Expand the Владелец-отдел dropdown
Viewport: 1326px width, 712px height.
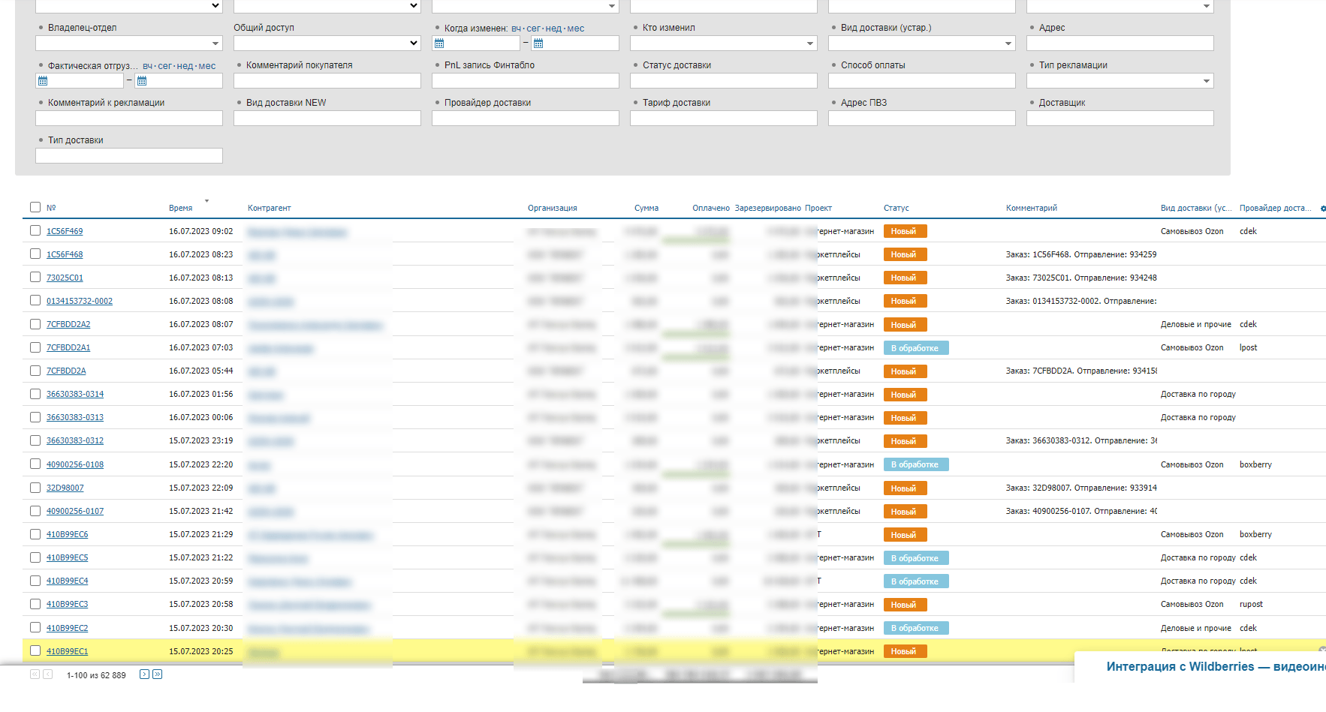tap(215, 44)
